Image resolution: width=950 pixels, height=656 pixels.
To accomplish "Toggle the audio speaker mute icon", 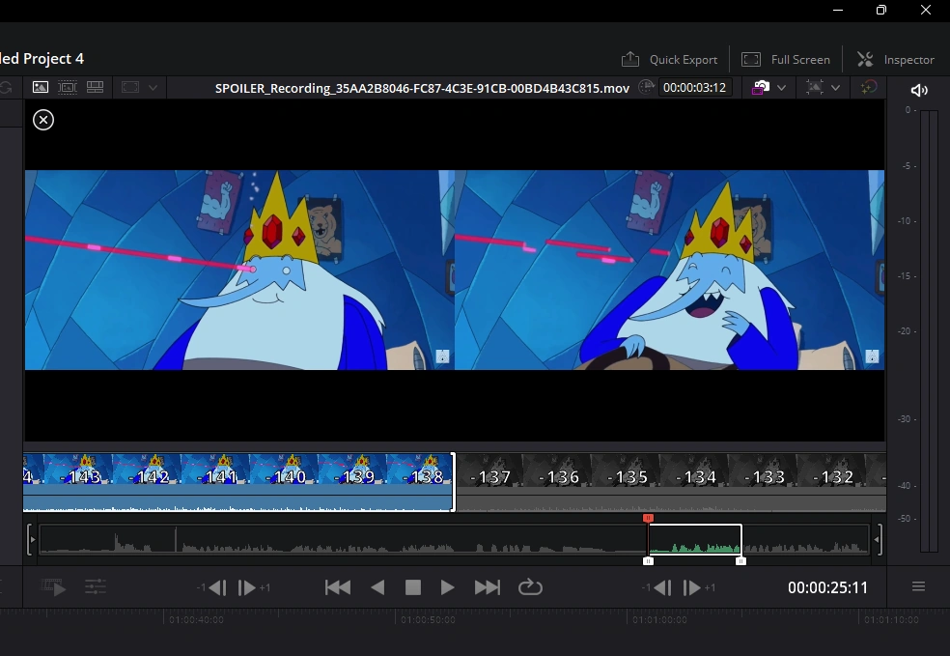I will [x=919, y=91].
